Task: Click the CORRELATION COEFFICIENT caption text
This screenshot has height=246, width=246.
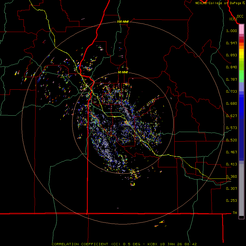Action: pos(80,244)
